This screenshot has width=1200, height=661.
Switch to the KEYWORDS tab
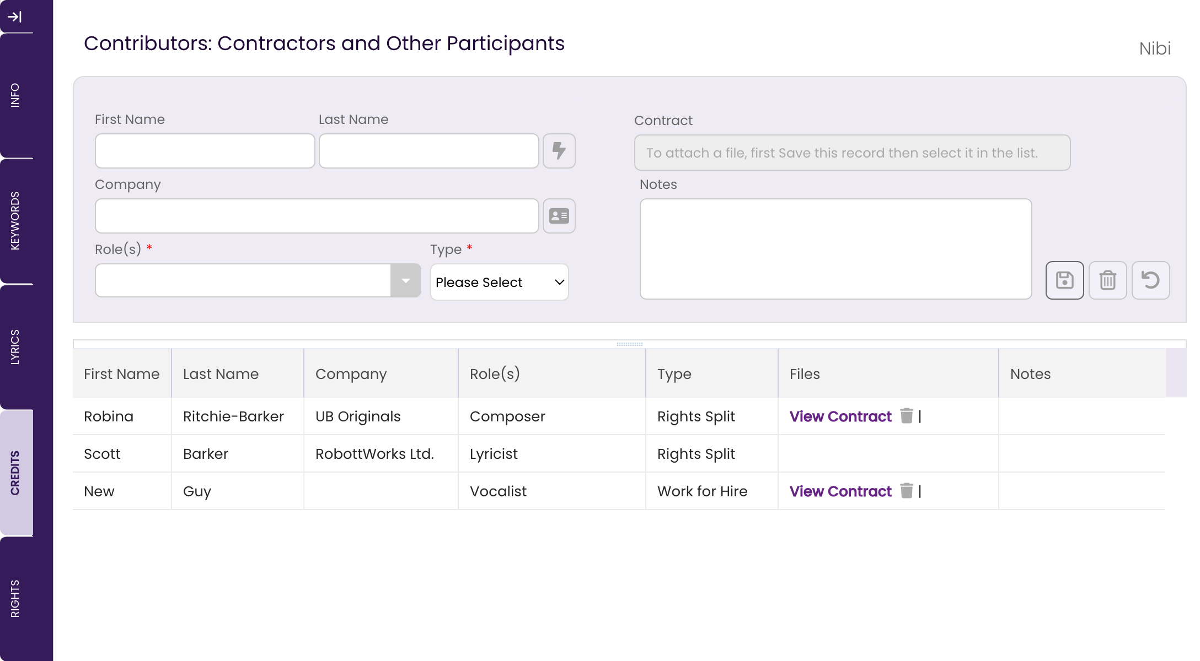tap(17, 221)
